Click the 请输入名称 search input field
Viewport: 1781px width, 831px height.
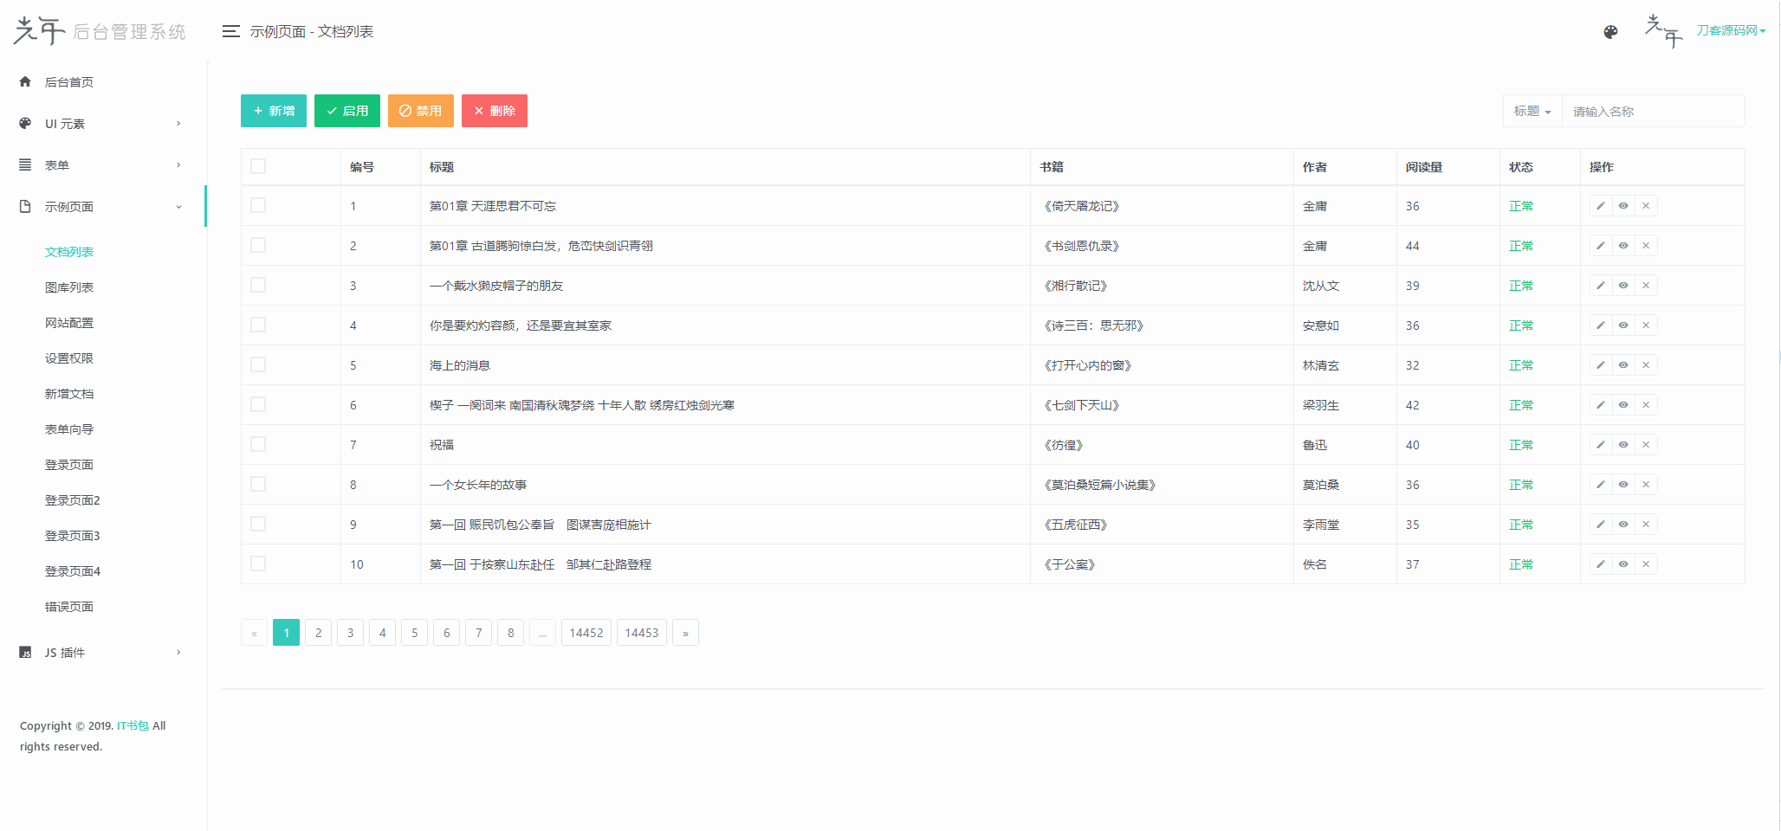coord(1652,112)
